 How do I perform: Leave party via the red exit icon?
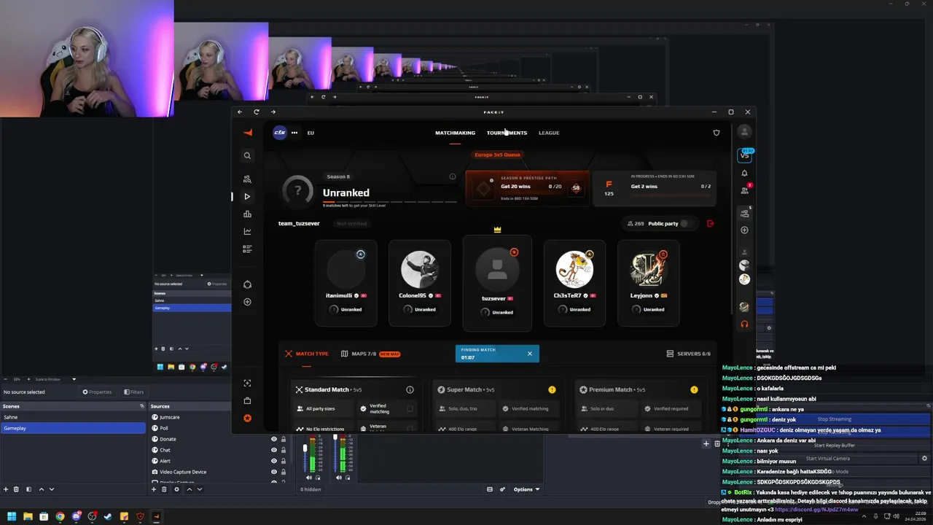[x=711, y=223]
